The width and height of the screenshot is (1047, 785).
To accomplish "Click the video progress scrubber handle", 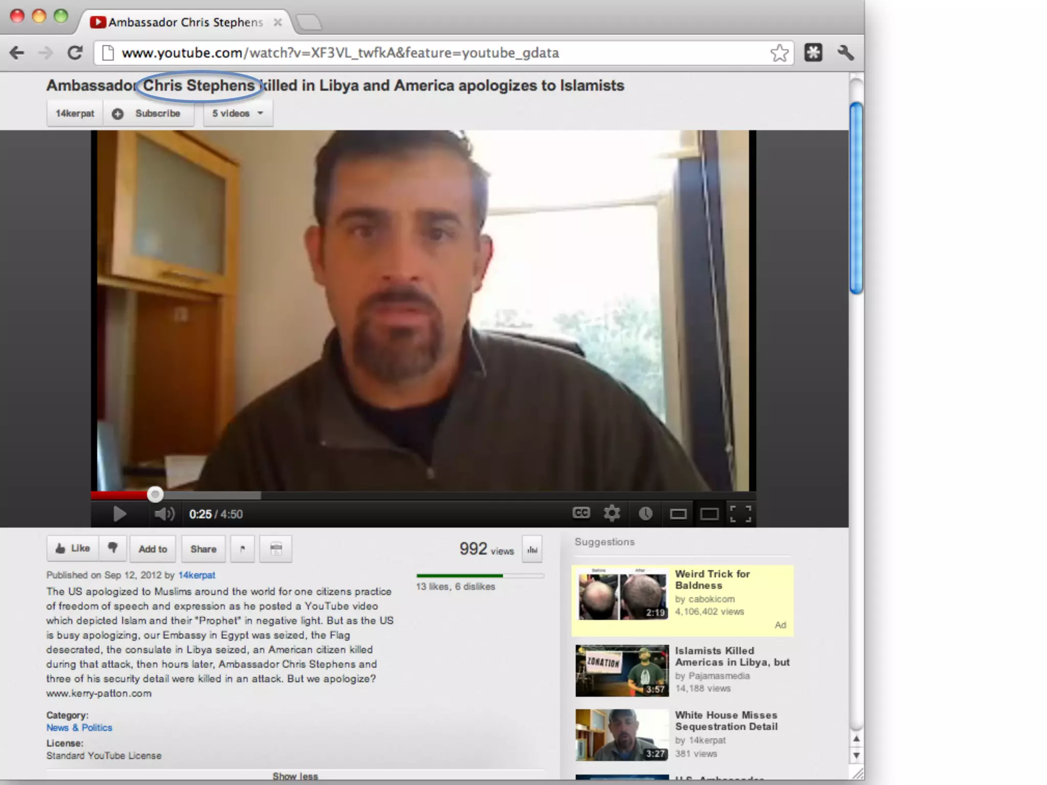I will pos(155,494).
